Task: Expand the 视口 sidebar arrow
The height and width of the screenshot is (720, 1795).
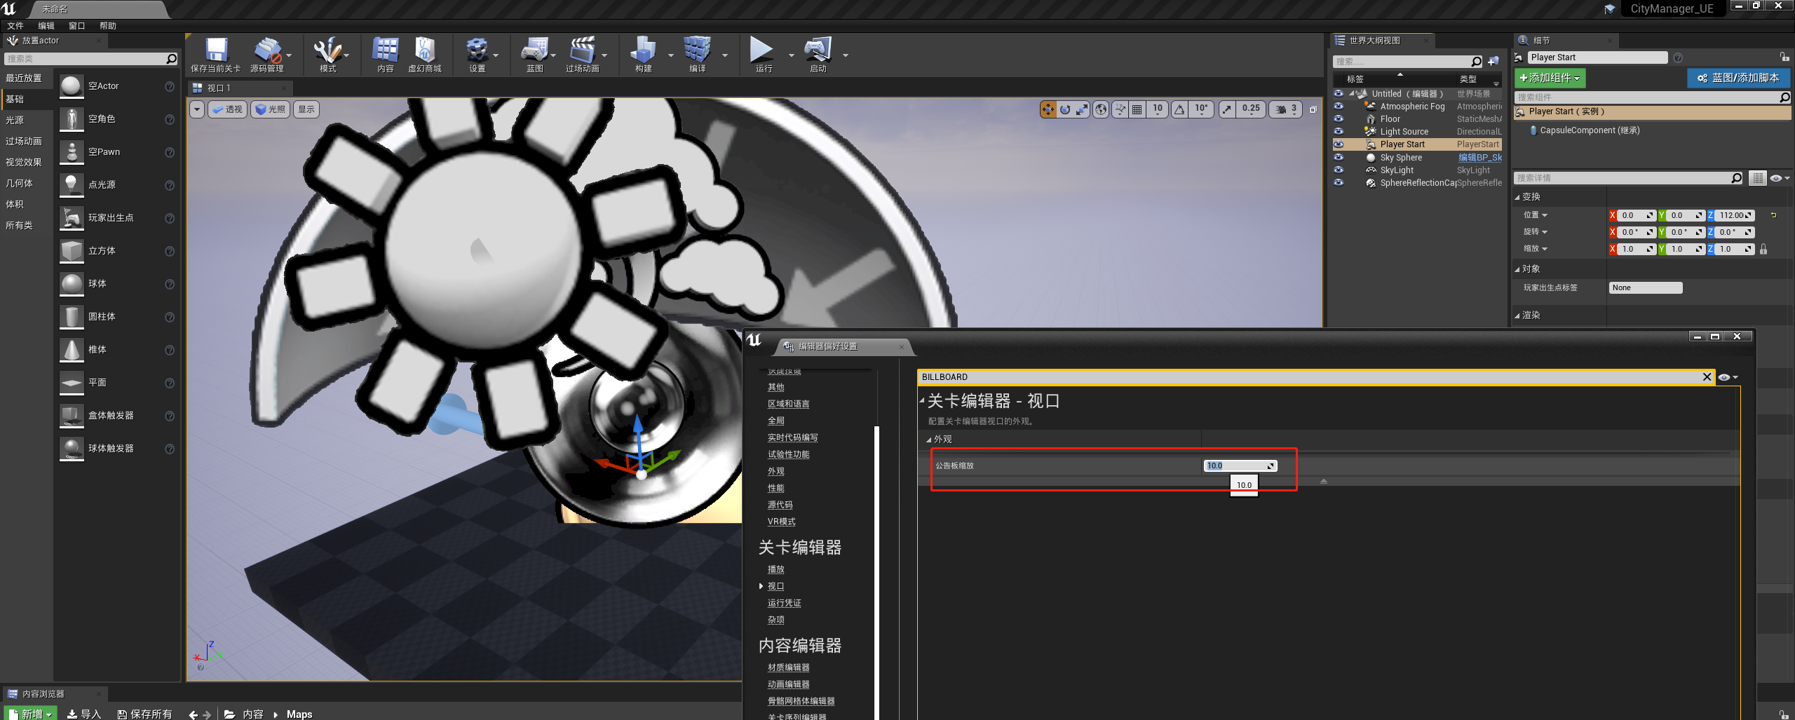Action: [x=761, y=586]
